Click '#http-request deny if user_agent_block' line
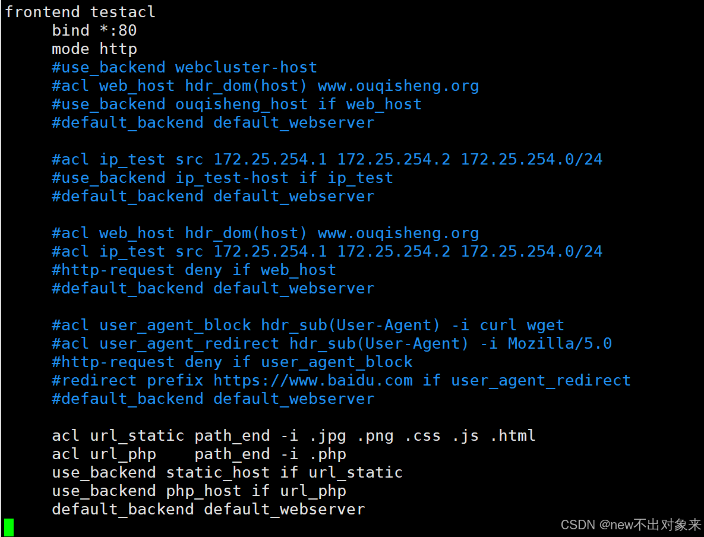 click(232, 362)
